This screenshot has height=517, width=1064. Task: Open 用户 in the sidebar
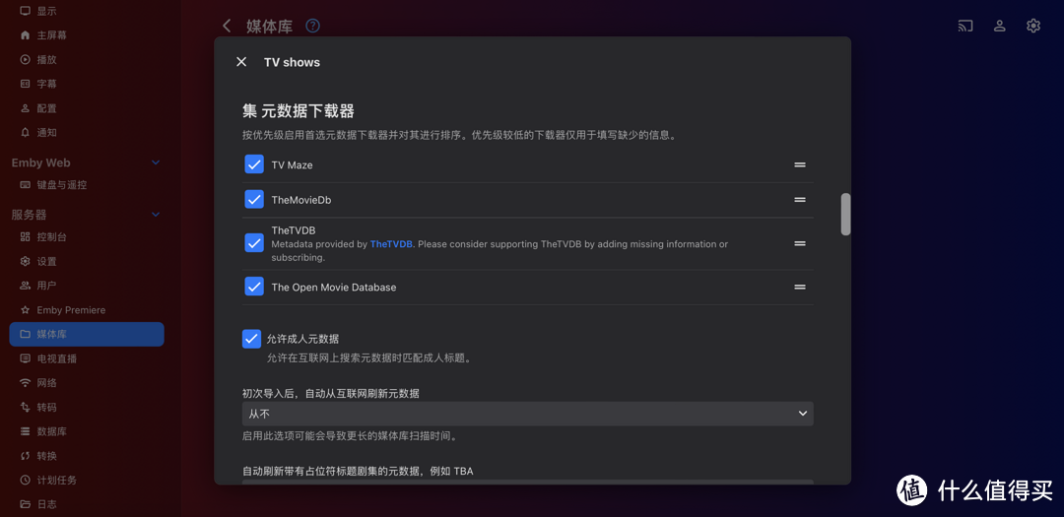[x=47, y=286]
